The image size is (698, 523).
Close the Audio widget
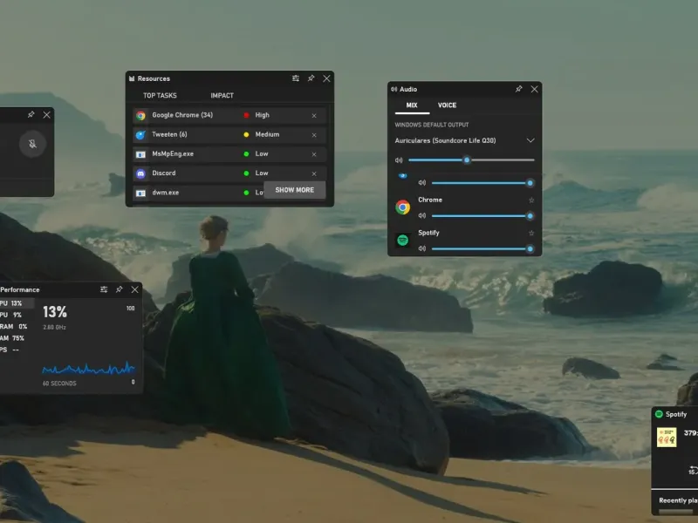point(535,89)
